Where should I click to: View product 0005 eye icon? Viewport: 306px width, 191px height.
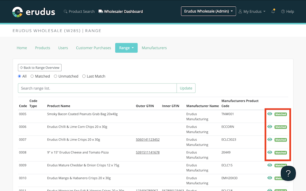pyautogui.click(x=270, y=114)
